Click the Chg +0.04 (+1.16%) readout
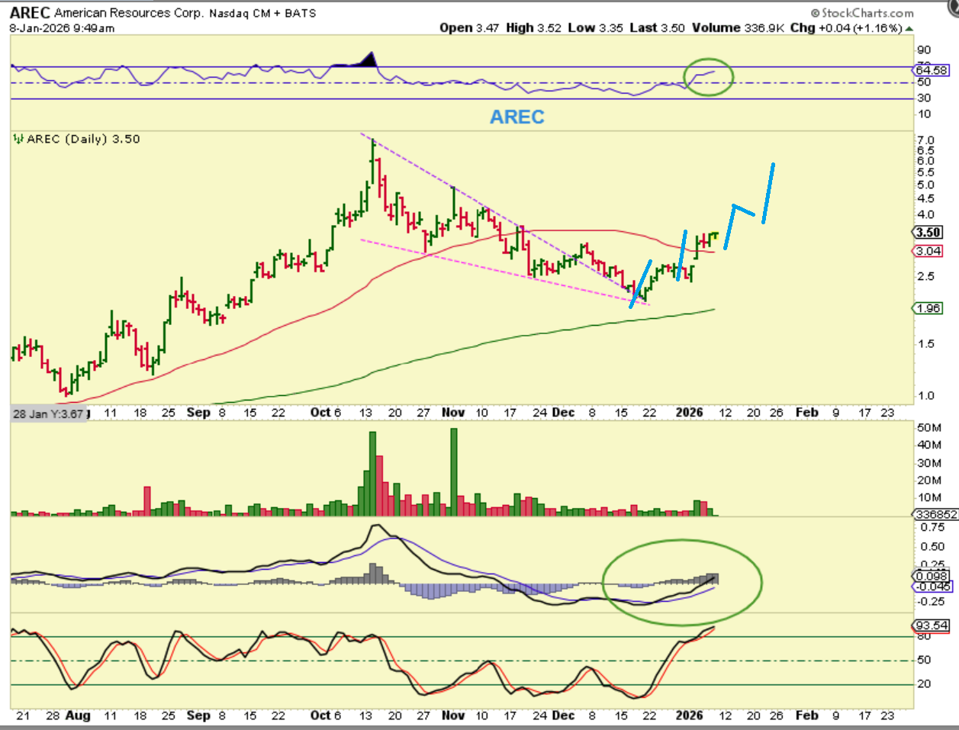959x730 pixels. [846, 27]
